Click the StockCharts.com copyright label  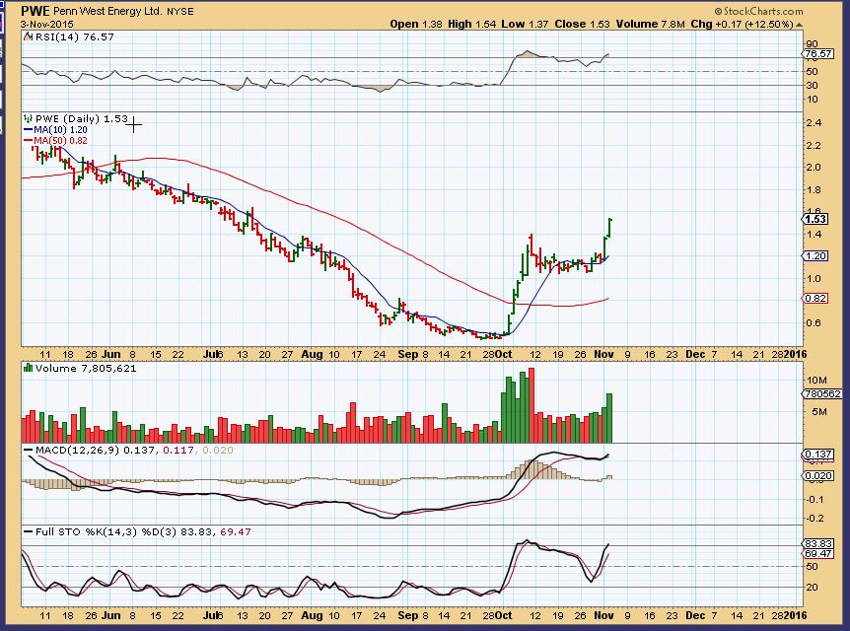click(759, 11)
